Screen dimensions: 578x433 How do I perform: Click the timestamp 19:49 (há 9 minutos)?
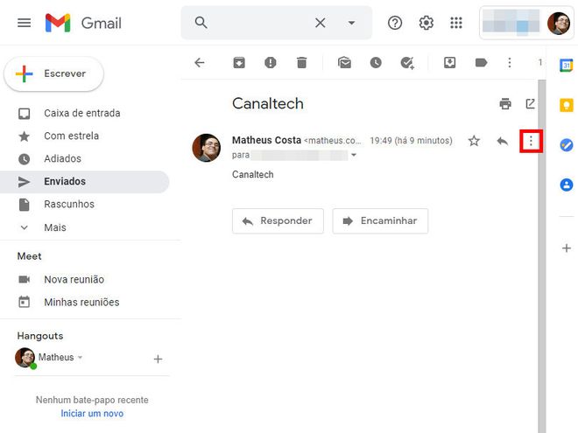(411, 141)
